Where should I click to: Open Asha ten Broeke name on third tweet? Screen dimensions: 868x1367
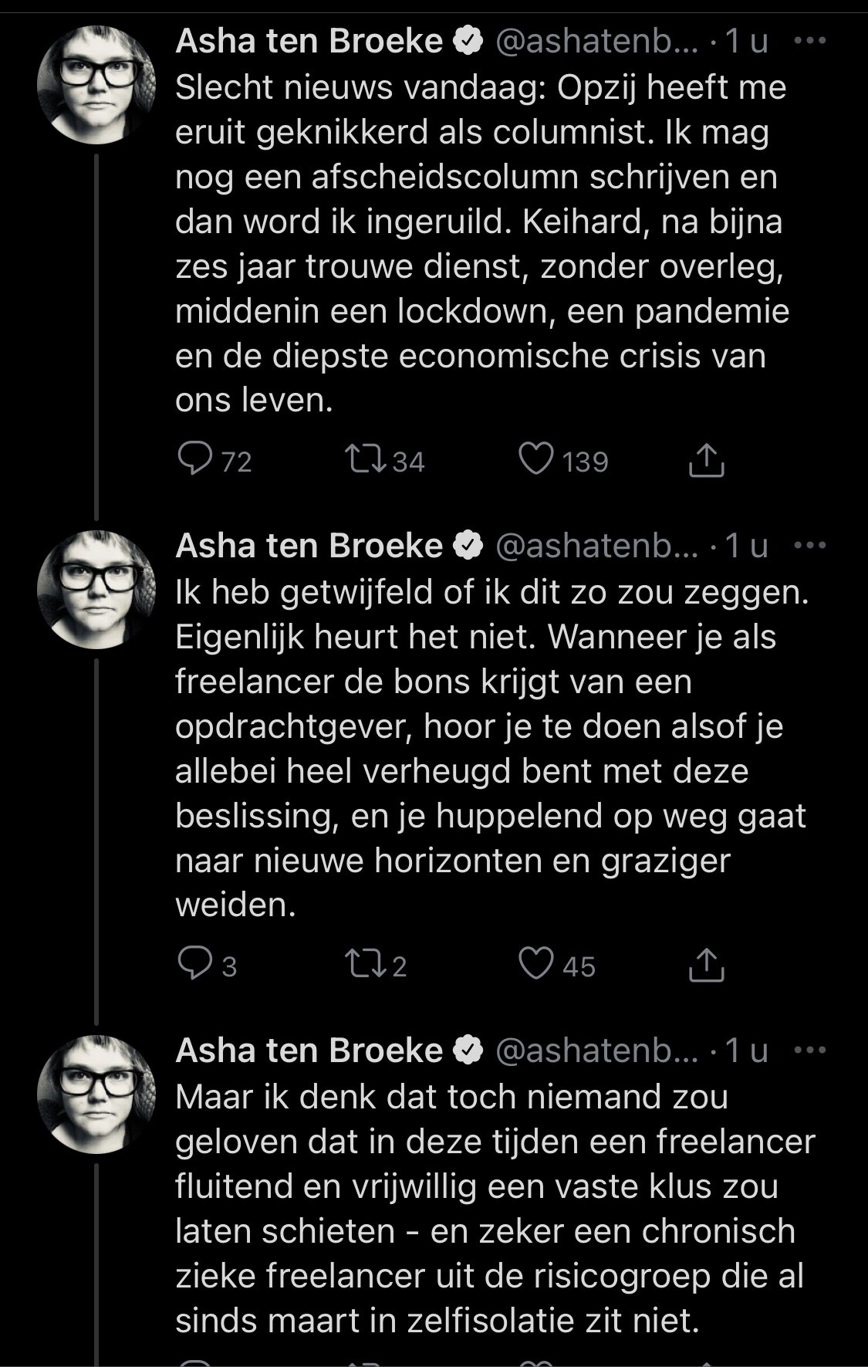click(309, 1051)
